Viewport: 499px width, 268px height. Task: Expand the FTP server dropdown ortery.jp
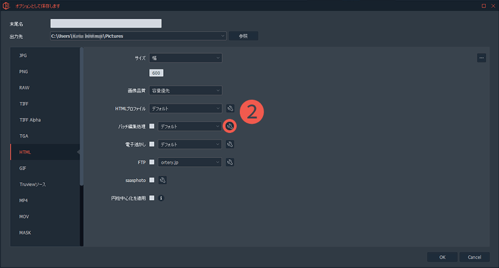pyautogui.click(x=189, y=162)
